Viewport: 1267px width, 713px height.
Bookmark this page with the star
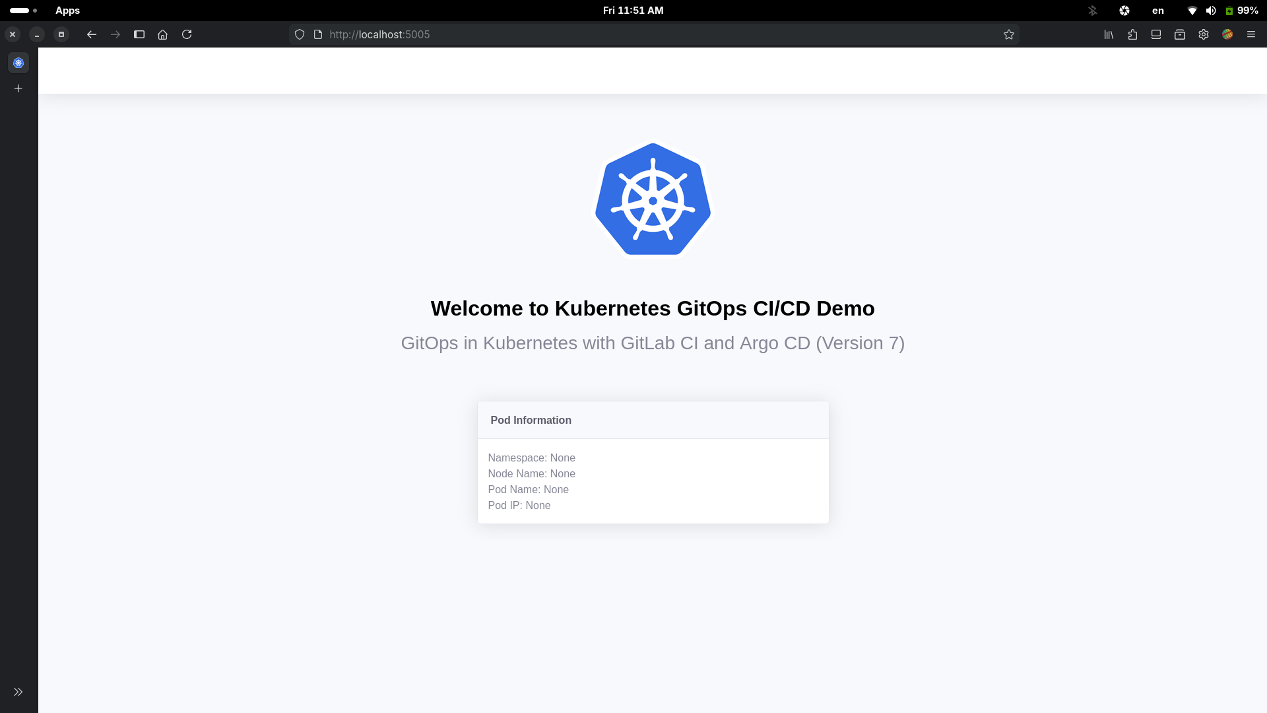tap(1009, 34)
